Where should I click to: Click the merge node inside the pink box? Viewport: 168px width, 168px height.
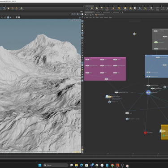pos(106,79)
